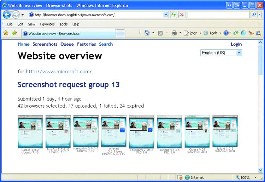The image size is (265, 182).
Task: Run search with the magnifier icon
Action: pos(254,15)
